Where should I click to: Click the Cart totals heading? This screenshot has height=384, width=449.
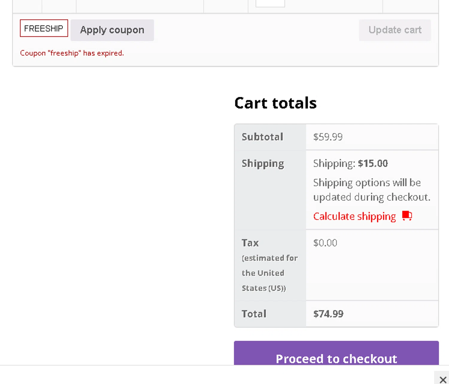(275, 103)
